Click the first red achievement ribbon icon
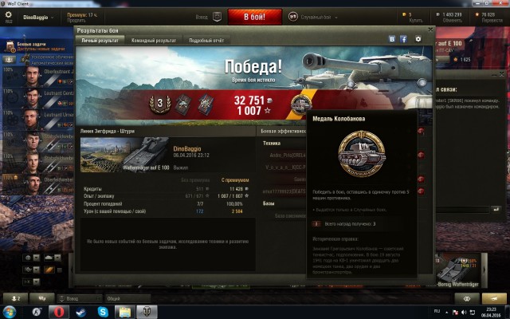This screenshot has width=510, height=319. pos(183,104)
